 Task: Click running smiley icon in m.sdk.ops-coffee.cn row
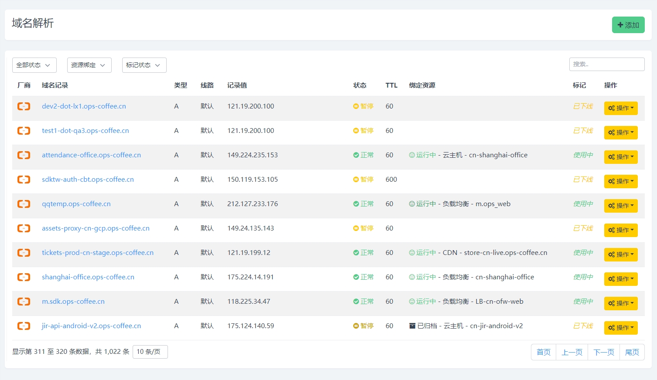[412, 302]
